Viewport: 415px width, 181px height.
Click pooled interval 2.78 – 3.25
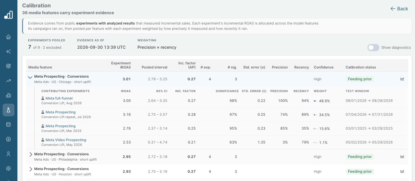[x=158, y=79]
